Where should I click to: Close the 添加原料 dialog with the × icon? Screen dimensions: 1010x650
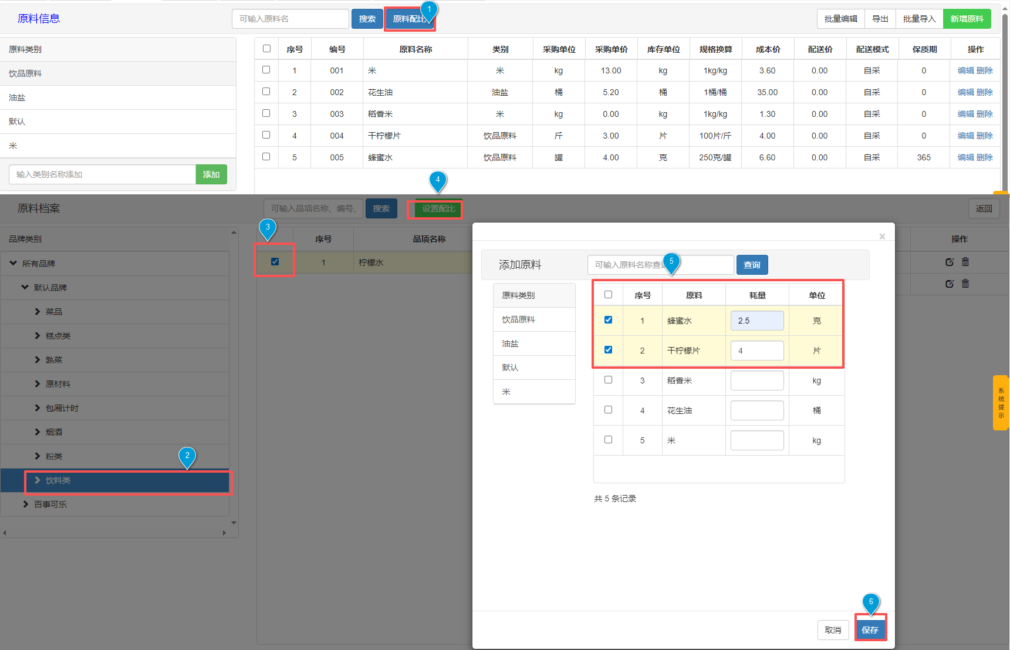882,237
